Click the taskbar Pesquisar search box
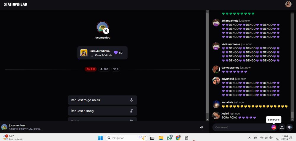The height and width of the screenshot is (141, 296). [x=126, y=138]
